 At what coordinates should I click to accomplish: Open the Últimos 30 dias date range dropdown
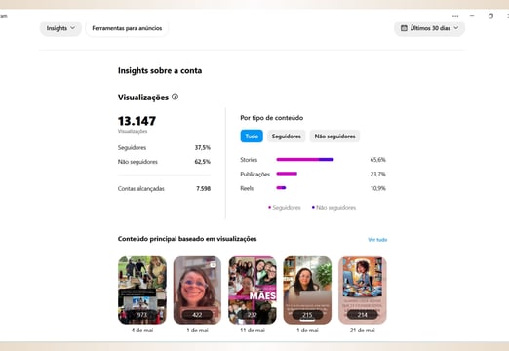[429, 28]
